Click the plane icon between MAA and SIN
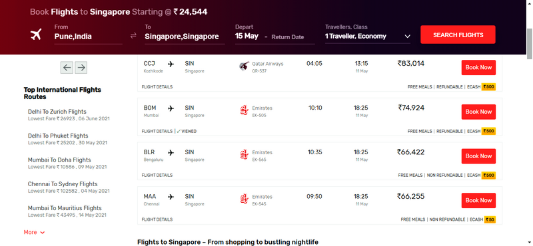This screenshot has height=246, width=533. [171, 197]
